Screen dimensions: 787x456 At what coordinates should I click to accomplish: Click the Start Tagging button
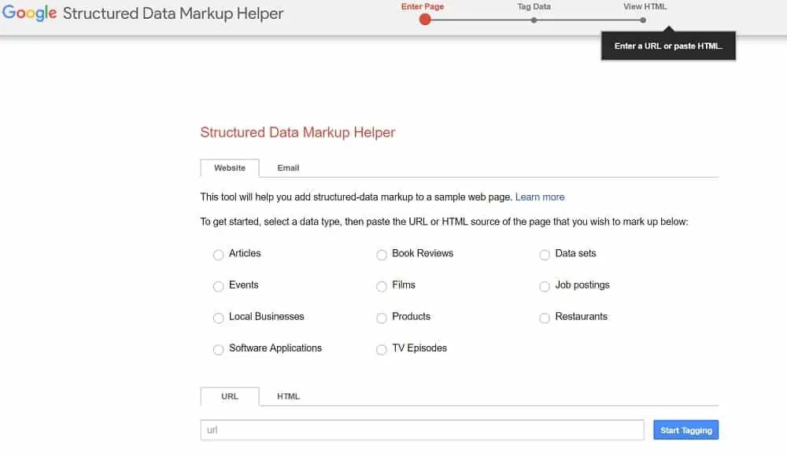point(685,430)
